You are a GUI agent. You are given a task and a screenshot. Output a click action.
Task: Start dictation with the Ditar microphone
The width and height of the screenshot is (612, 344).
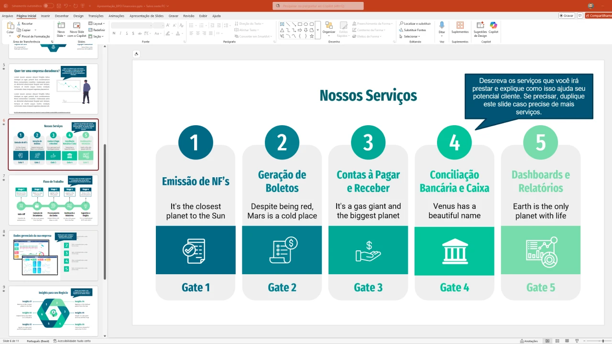click(x=442, y=27)
